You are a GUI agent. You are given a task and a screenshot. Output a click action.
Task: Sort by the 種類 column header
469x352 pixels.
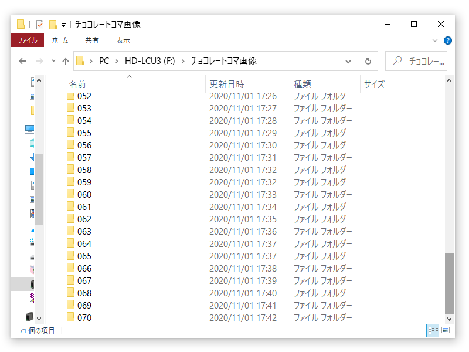click(x=303, y=84)
